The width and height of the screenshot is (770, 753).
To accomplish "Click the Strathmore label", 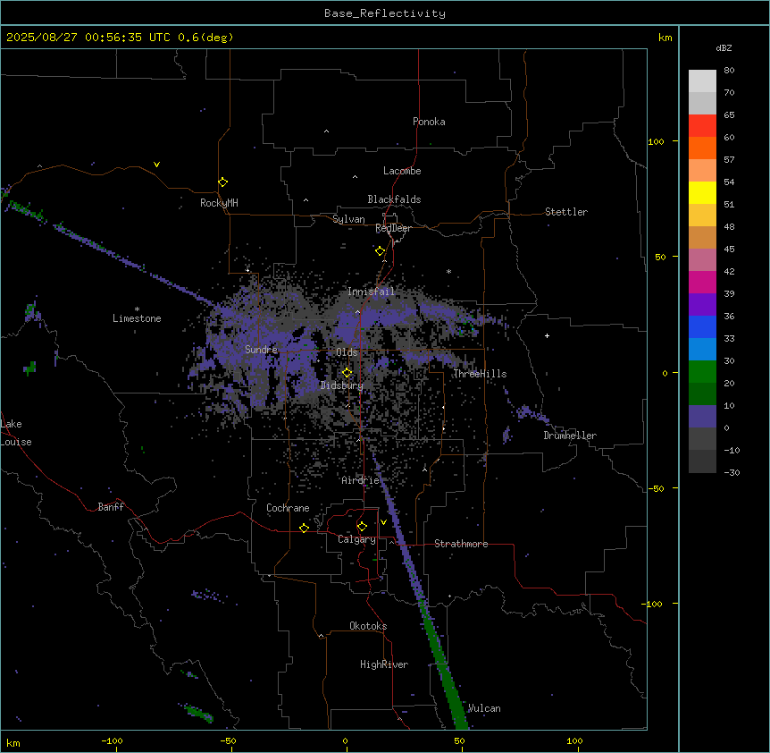I will point(461,544).
